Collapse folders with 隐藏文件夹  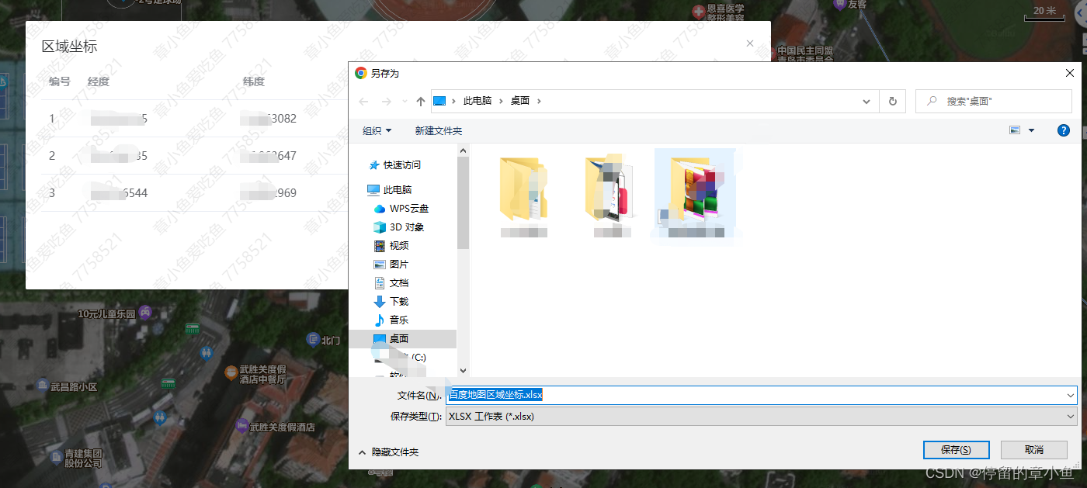[388, 452]
